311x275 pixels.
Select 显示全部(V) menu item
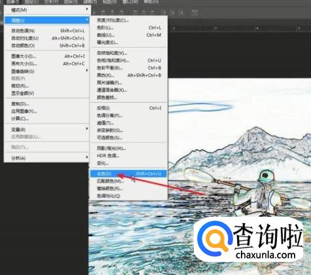[x=46, y=93]
